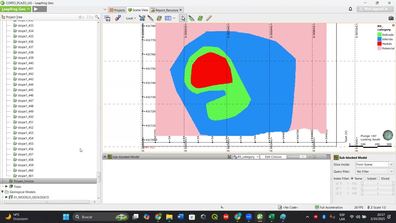Expand the 01_MODELO_GEOLOGICO item
Viewport: 396px width, 223px height.
pyautogui.click(x=6, y=197)
